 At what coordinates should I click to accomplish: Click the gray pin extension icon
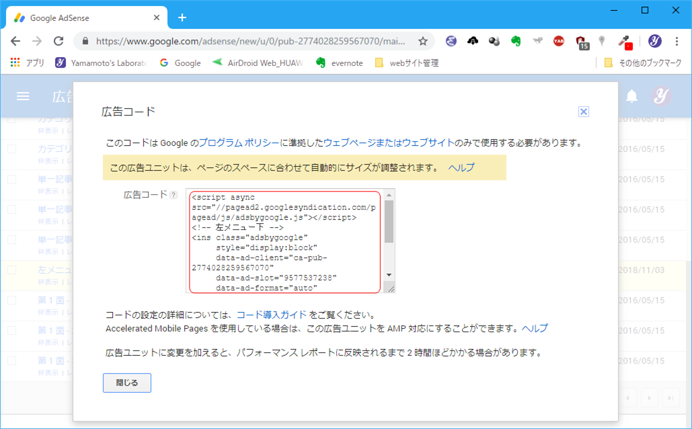click(x=601, y=41)
